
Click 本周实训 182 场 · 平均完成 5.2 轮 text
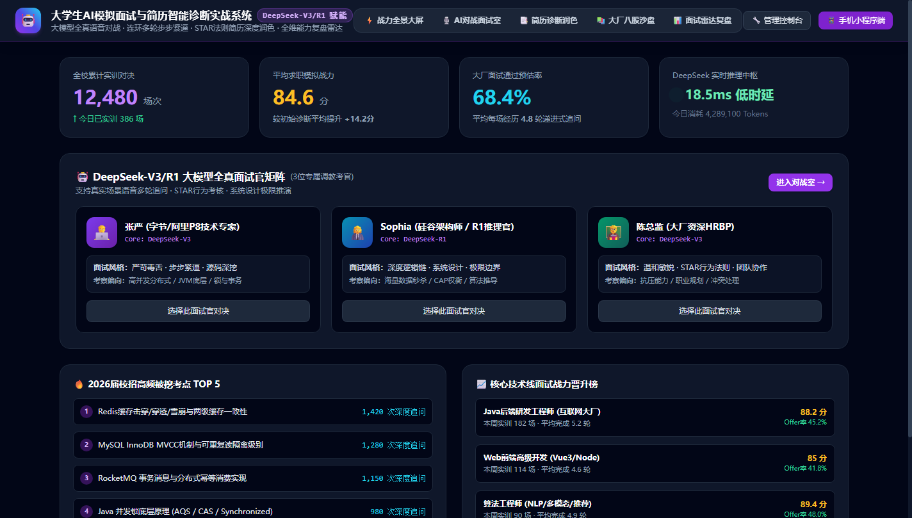pyautogui.click(x=537, y=424)
